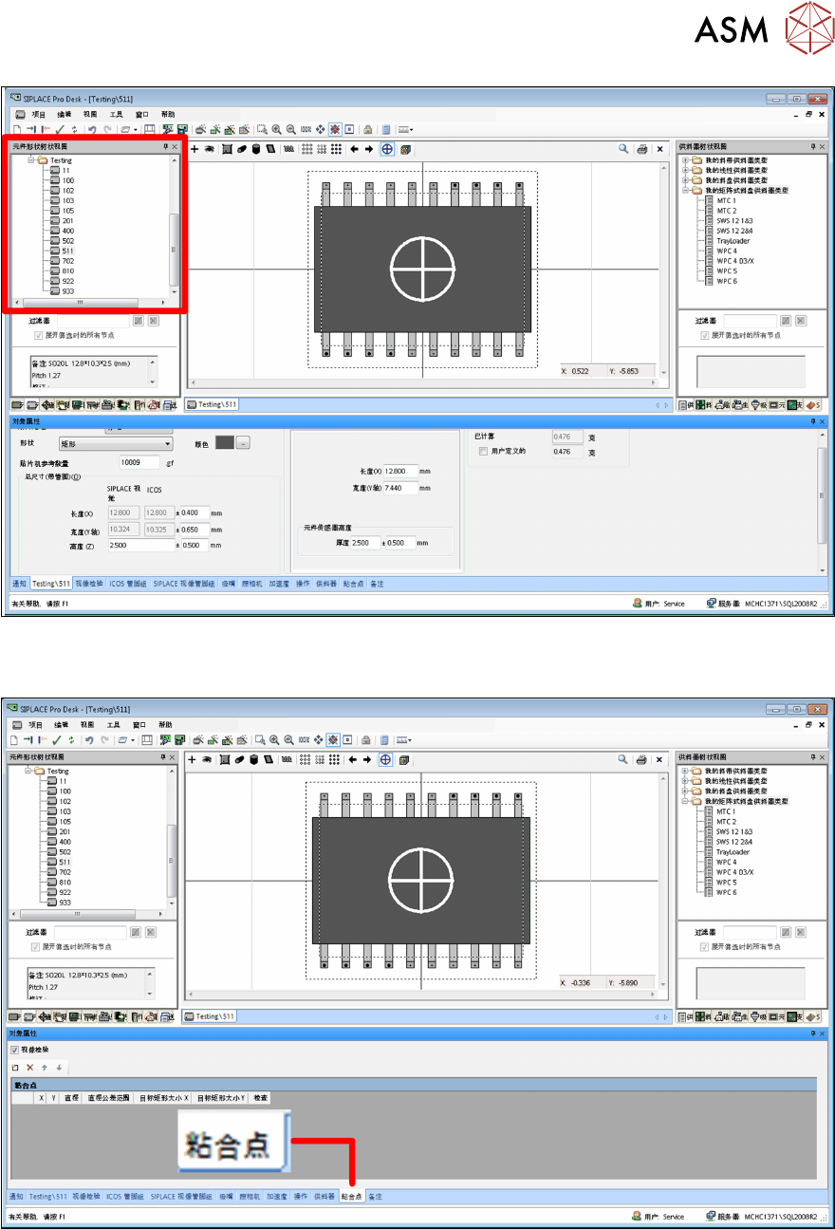835x1229 pixels.
Task: Click the 过滤器 input in upper left panel
Action: pos(92,321)
